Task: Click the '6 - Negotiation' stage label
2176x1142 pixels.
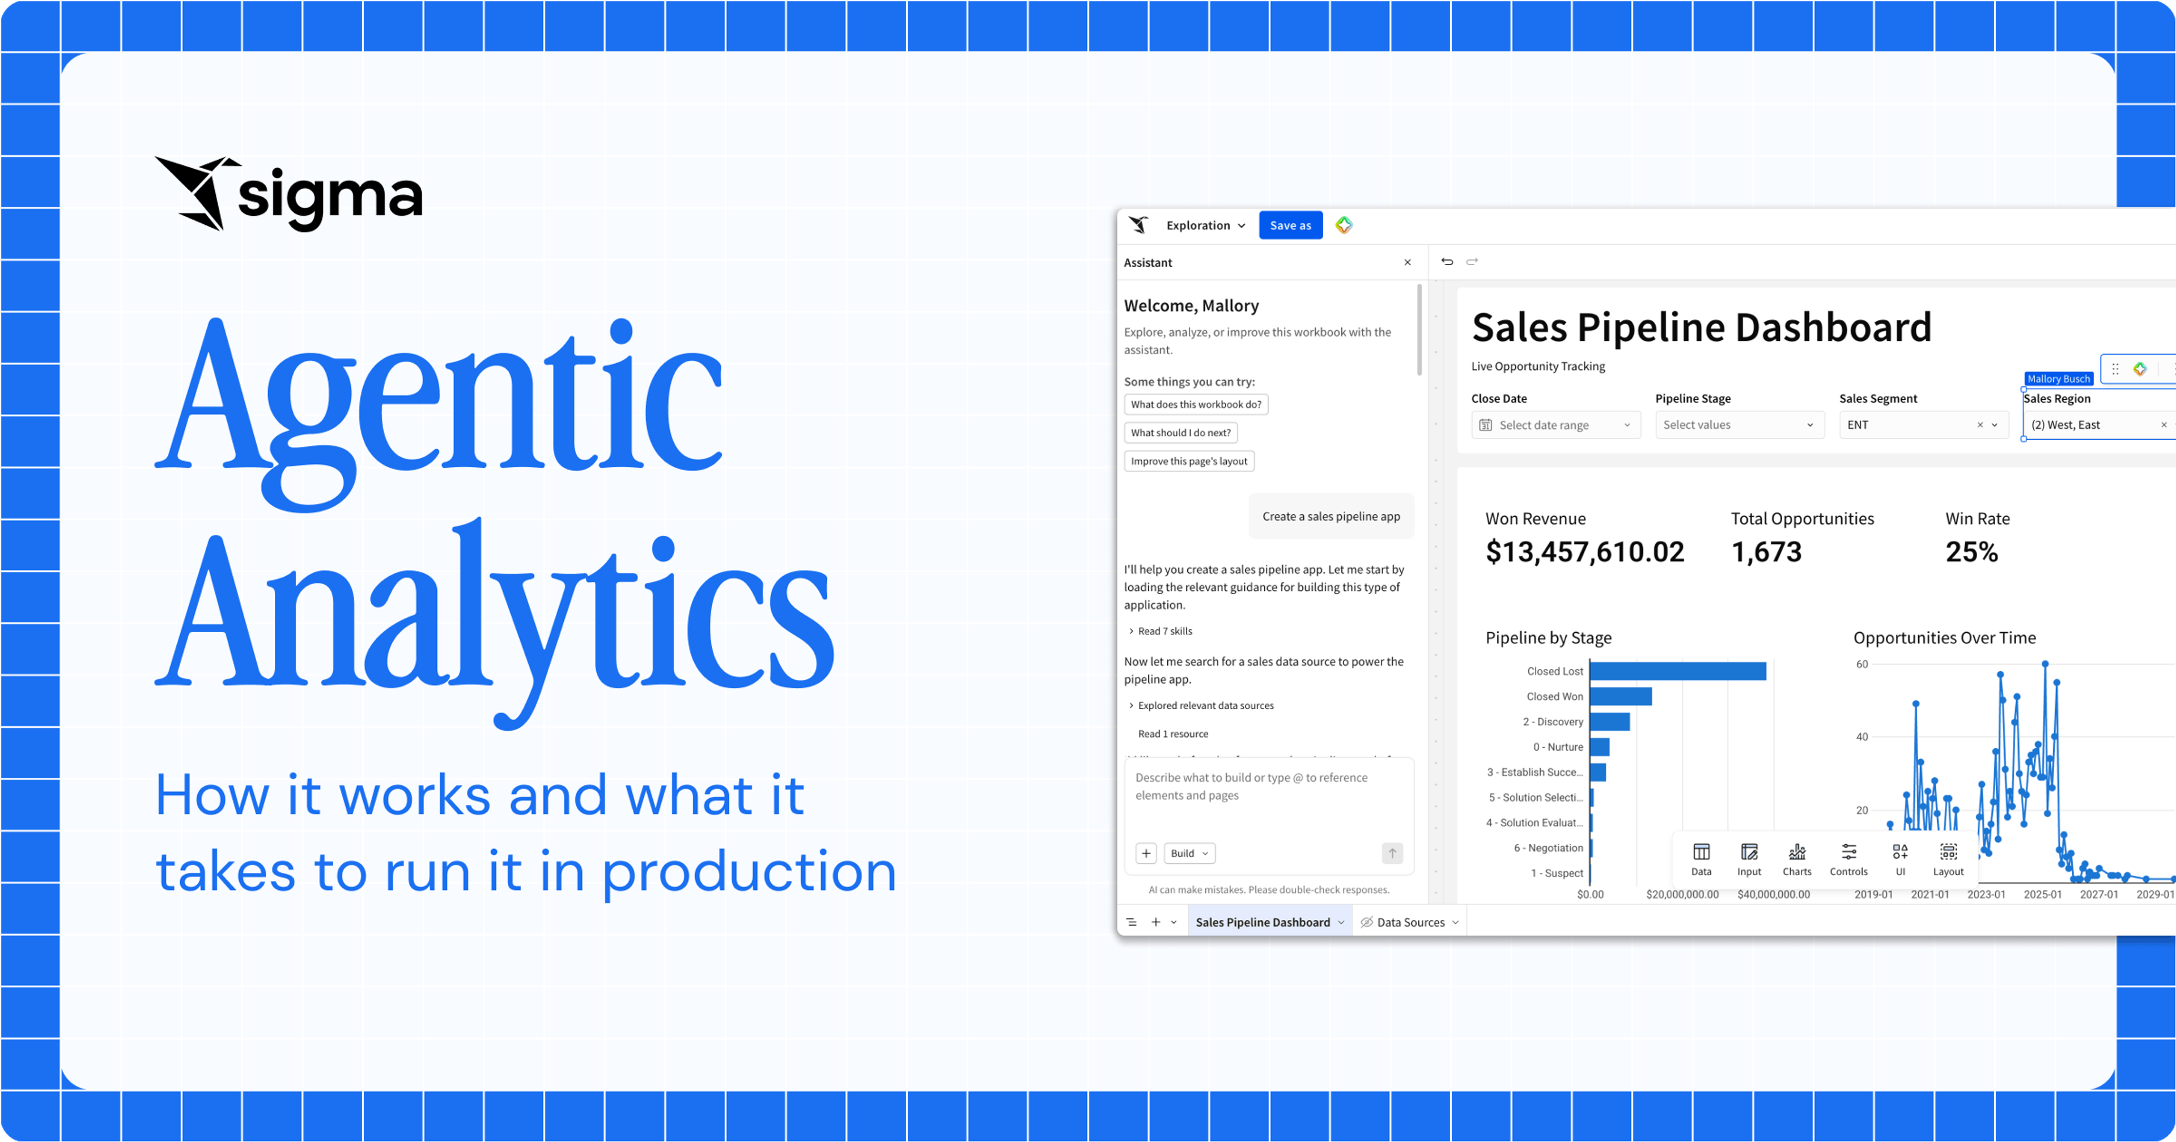Action: tap(1548, 848)
